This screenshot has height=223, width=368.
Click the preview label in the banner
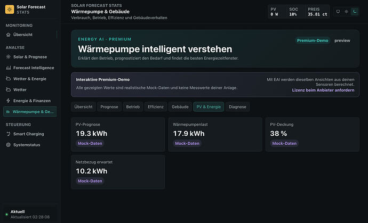tap(342, 40)
